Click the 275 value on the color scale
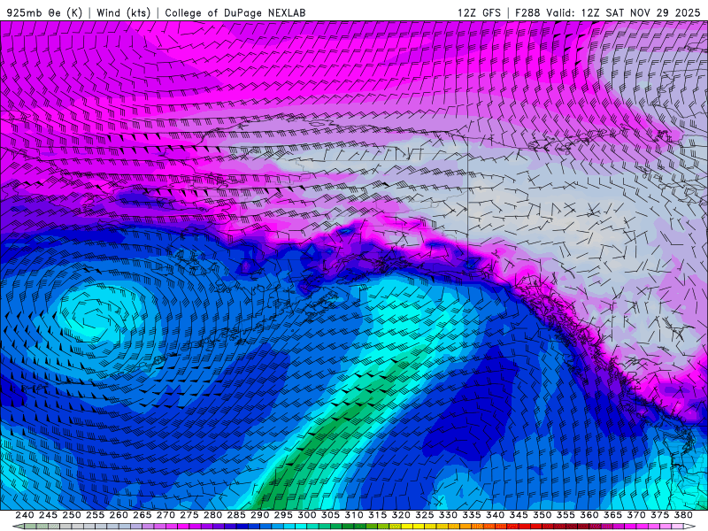 [x=189, y=515]
